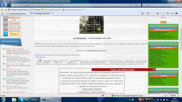
Task: Open RuTor.Org favorite link
Action: pyautogui.click(x=35, y=10)
